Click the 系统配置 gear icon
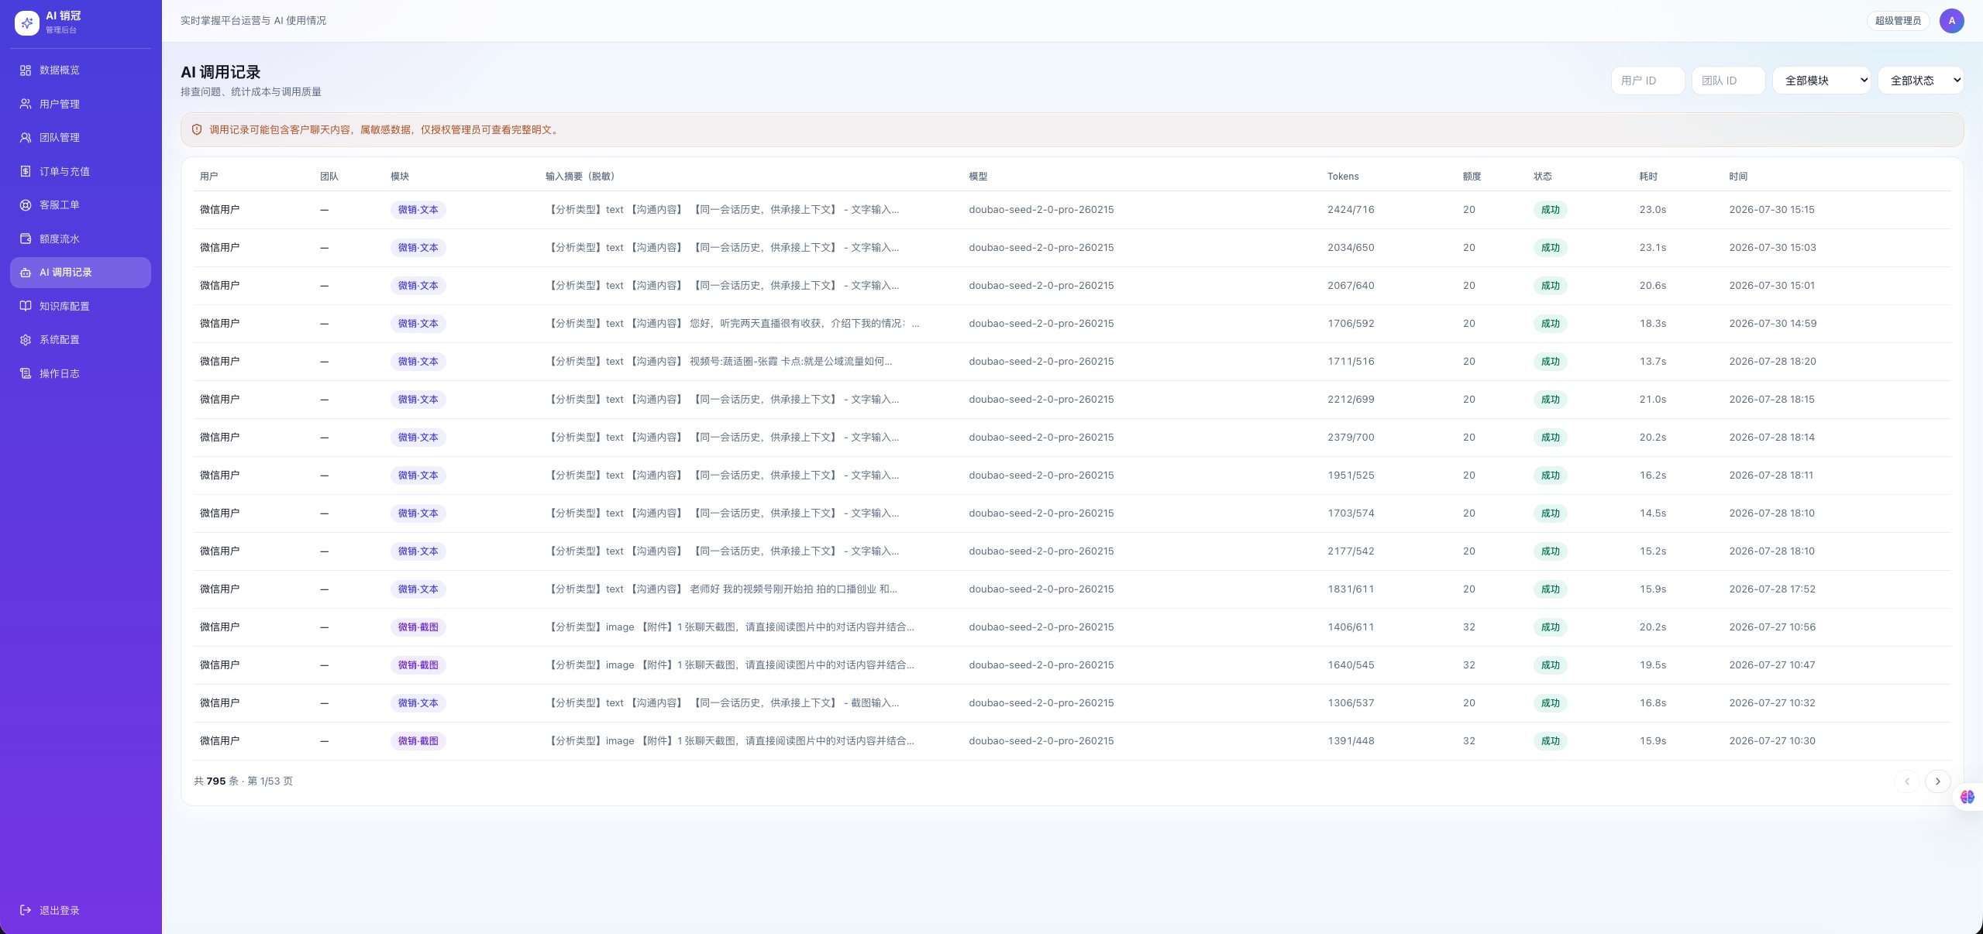1983x934 pixels. tap(26, 340)
